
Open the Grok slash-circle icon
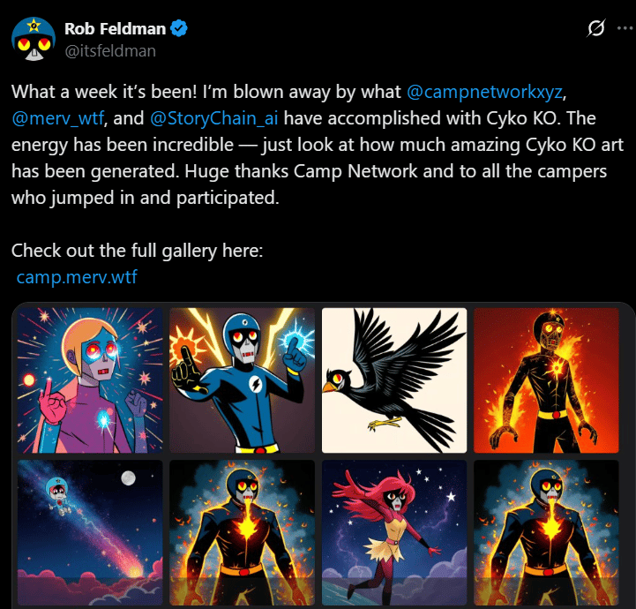coord(596,28)
